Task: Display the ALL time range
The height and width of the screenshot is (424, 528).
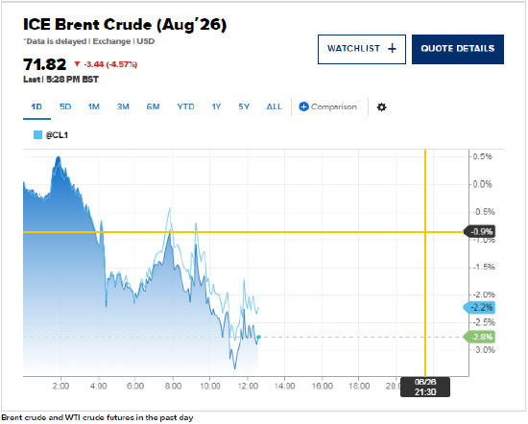Action: pos(275,107)
